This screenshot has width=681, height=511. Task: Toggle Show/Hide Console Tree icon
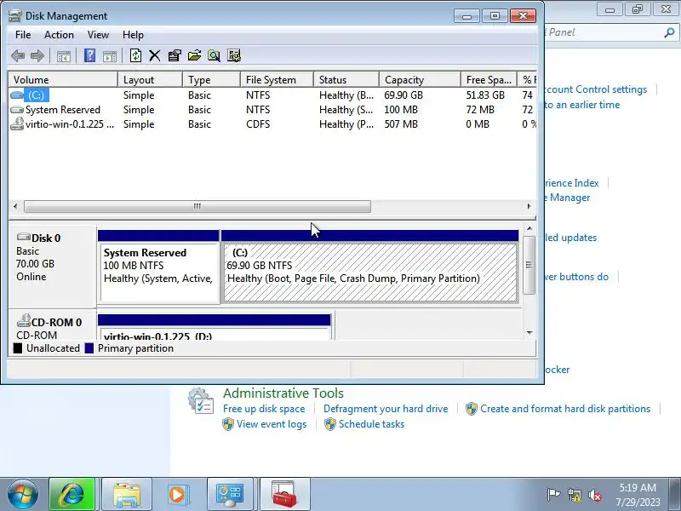pyautogui.click(x=63, y=56)
